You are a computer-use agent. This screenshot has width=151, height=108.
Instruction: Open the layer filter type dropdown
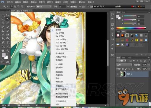click(121, 61)
